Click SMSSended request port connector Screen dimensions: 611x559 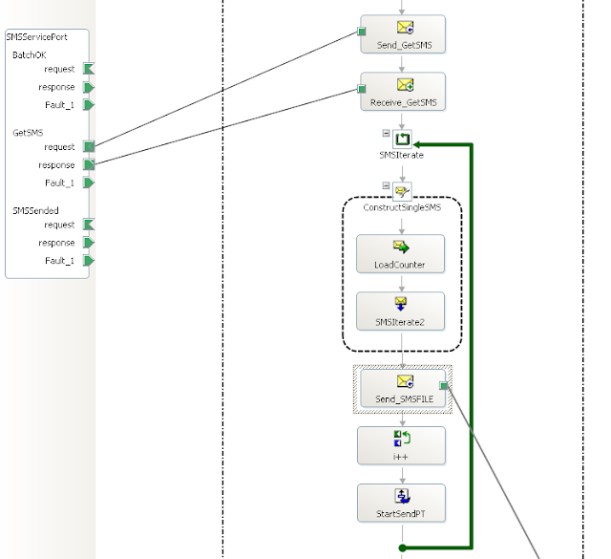[x=89, y=225]
